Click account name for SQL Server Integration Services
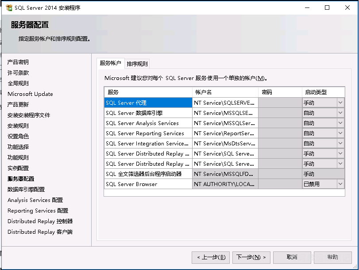 (225, 143)
